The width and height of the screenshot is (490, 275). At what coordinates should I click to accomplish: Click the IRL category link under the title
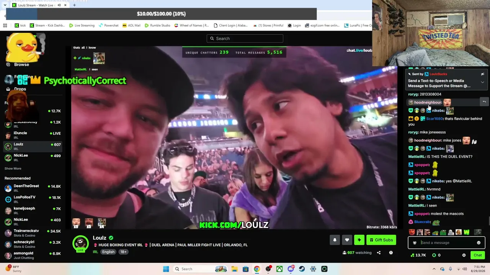[95, 252]
